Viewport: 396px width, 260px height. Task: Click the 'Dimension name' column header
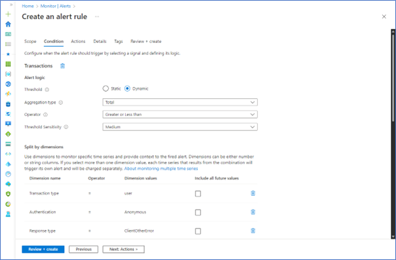click(45, 178)
